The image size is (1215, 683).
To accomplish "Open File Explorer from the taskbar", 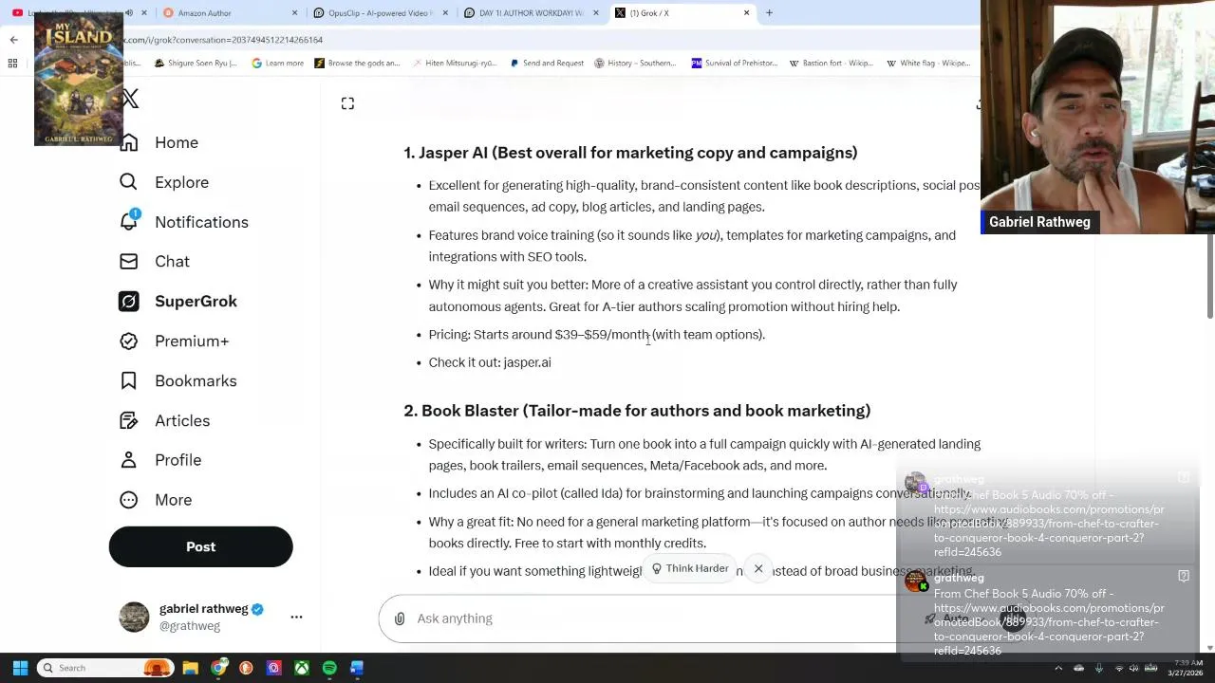I will [x=190, y=668].
